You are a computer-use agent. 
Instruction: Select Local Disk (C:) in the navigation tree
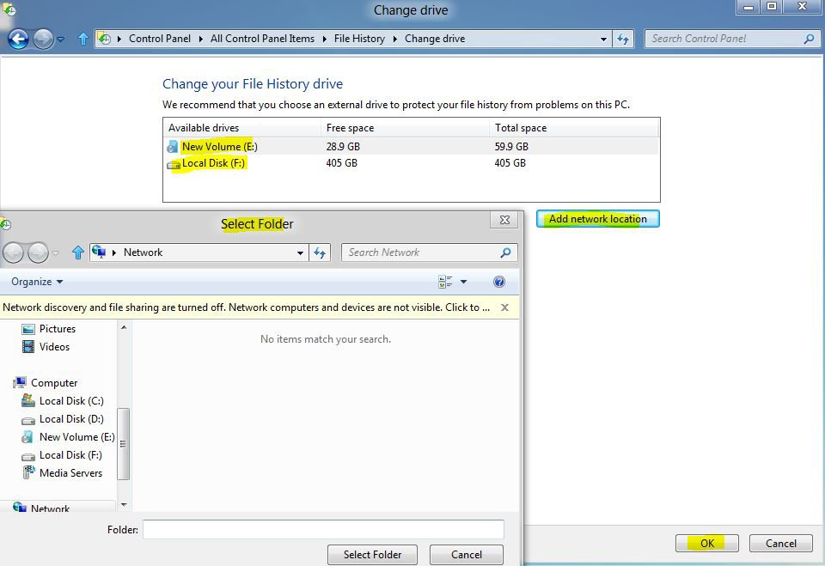click(x=70, y=401)
